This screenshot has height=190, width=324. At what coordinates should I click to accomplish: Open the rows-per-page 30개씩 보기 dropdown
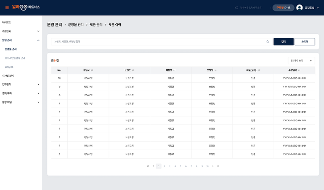pos(301,61)
